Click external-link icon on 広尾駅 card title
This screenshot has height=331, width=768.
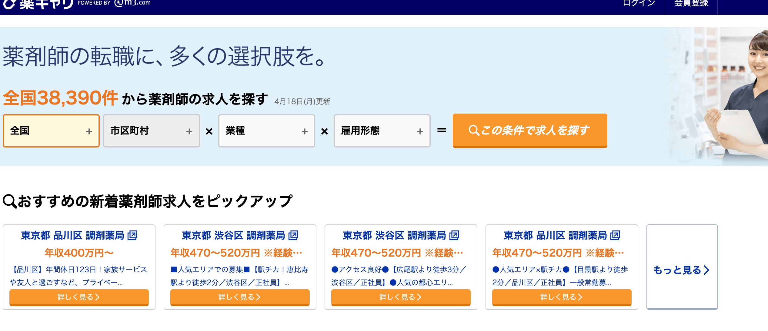[x=454, y=235]
